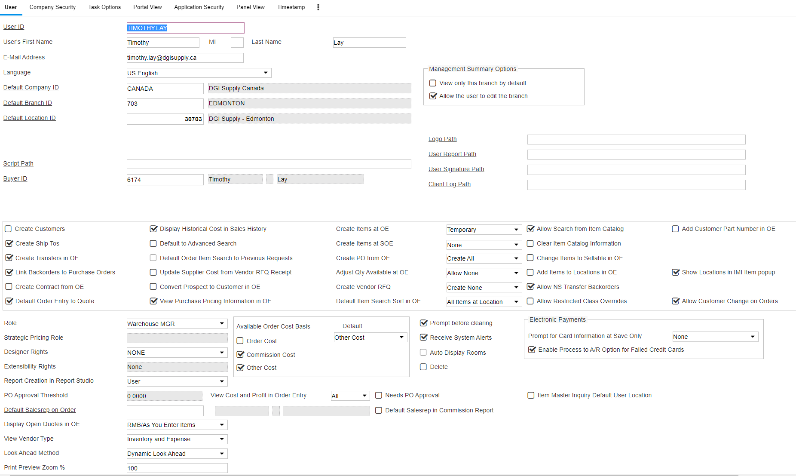Open the more tabs overflow menu icon

tap(318, 7)
